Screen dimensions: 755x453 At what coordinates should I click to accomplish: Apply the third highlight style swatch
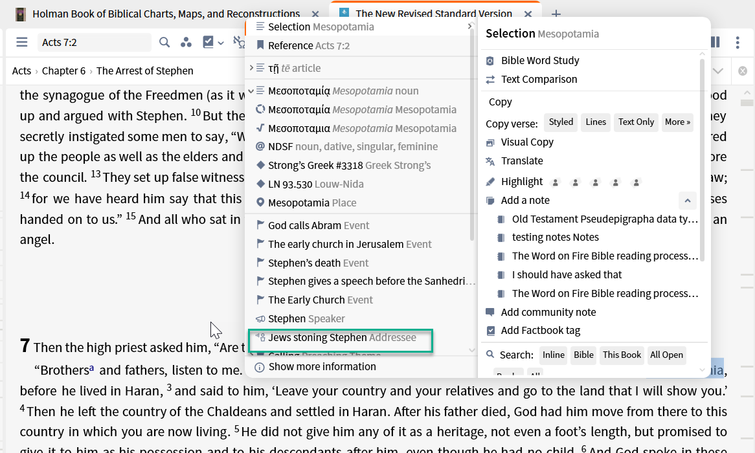point(596,182)
